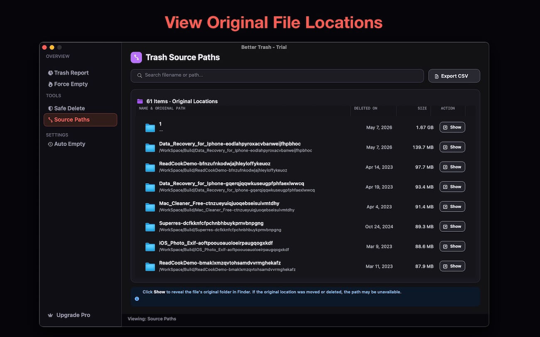The width and height of the screenshot is (540, 337).
Task: Focus the Search filename or path field
Action: click(x=277, y=76)
